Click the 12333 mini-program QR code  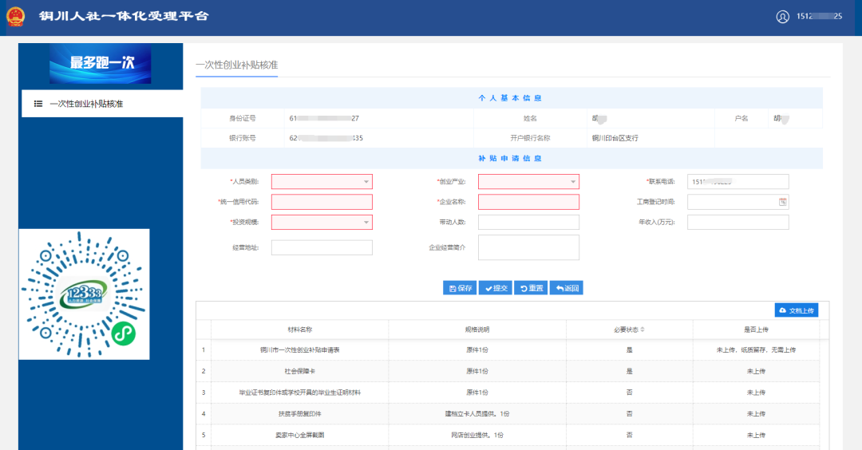click(84, 294)
